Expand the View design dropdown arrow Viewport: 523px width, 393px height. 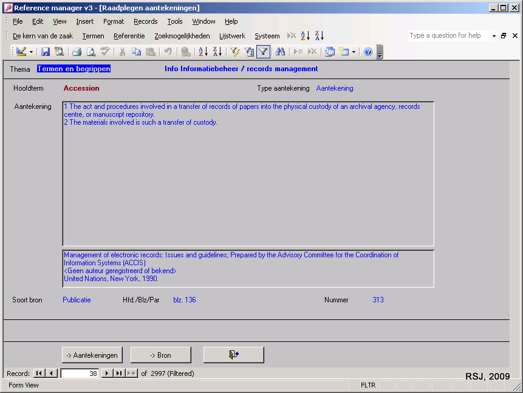(31, 52)
